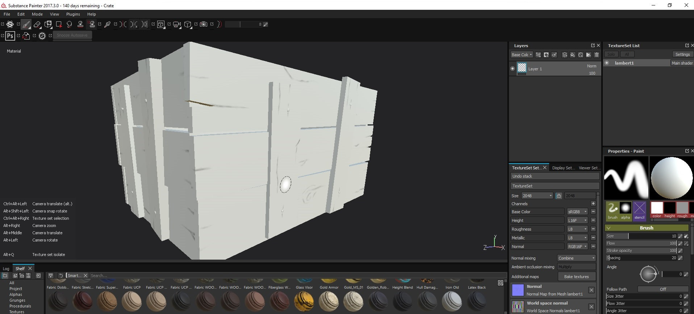Open the Size 2048 dropdown
694x314 pixels.
click(x=537, y=196)
